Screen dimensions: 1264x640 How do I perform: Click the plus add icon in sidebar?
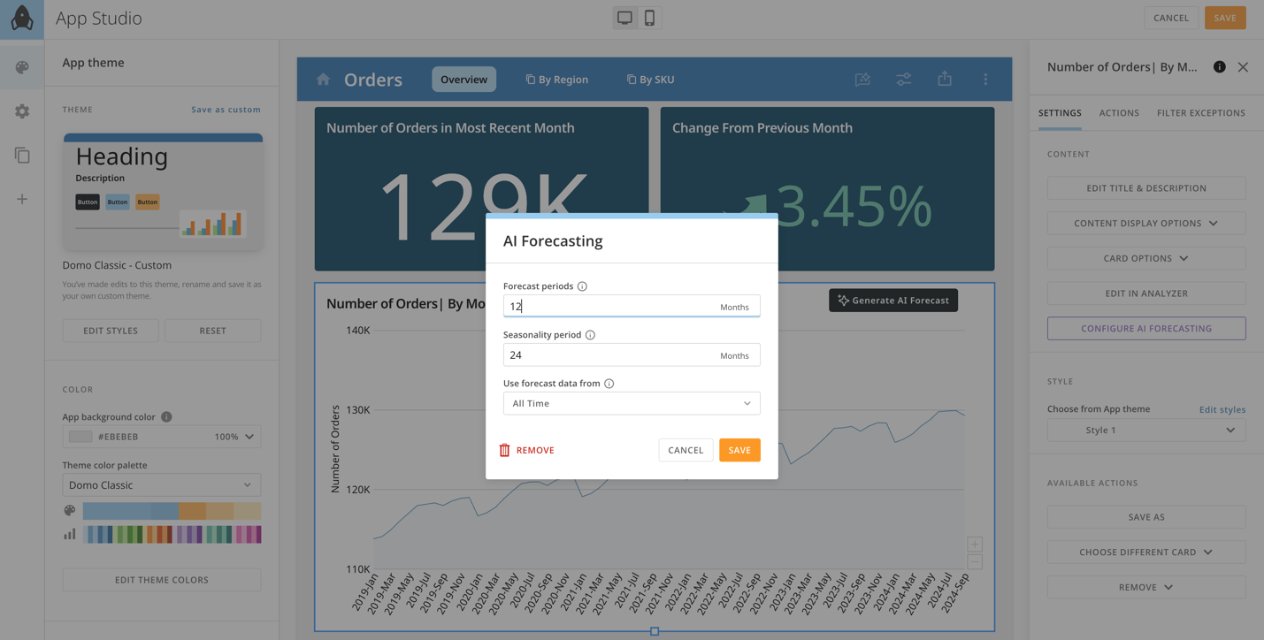coord(22,199)
